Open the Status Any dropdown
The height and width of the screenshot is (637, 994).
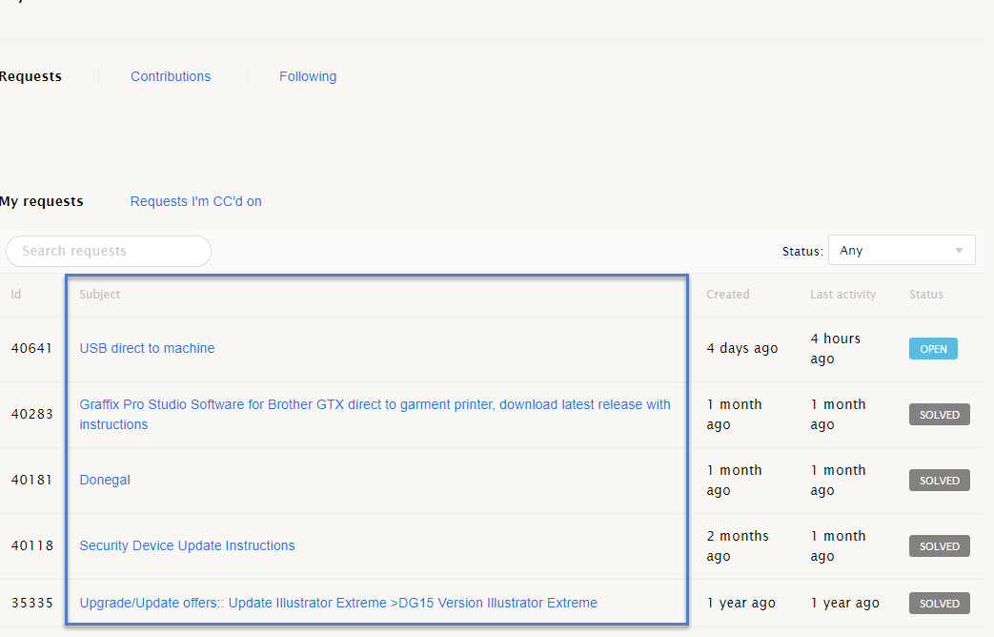pos(902,251)
